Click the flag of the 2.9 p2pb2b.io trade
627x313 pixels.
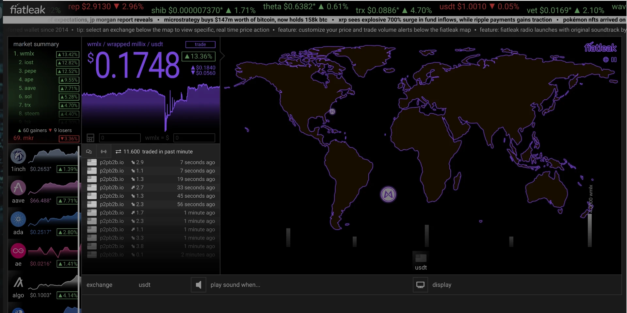click(x=92, y=162)
